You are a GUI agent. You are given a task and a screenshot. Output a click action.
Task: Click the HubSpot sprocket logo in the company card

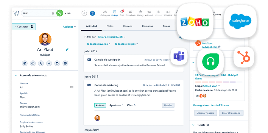click(x=198, y=43)
